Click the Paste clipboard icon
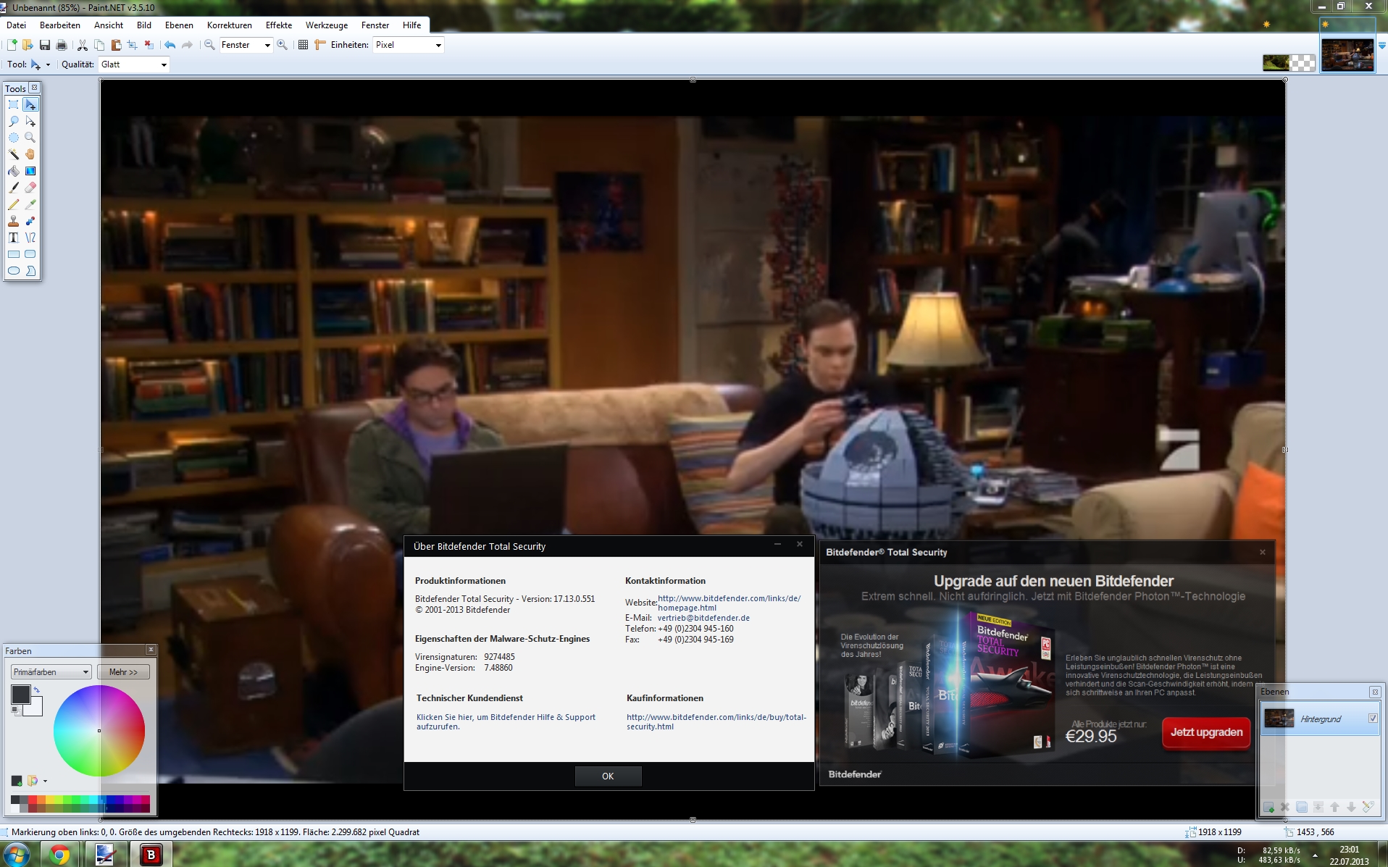The height and width of the screenshot is (867, 1388). click(x=116, y=45)
